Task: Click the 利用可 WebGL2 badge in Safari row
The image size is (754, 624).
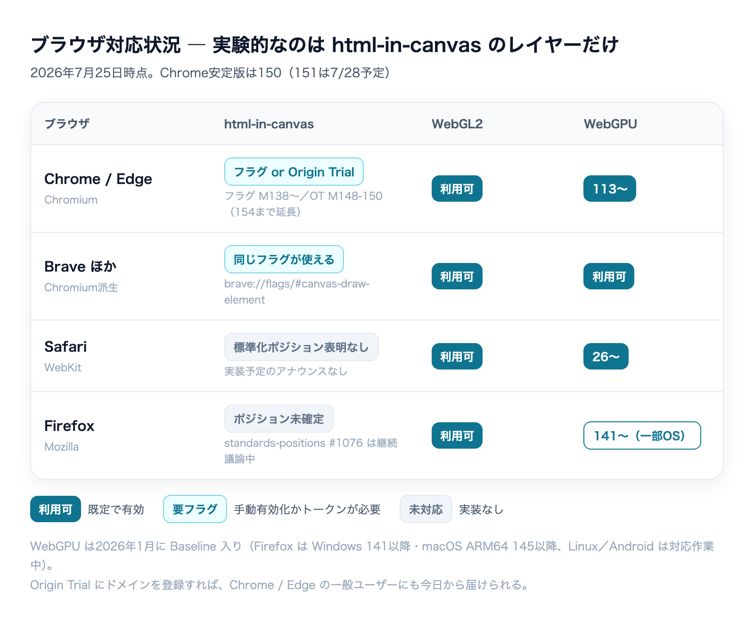Action: (x=457, y=356)
